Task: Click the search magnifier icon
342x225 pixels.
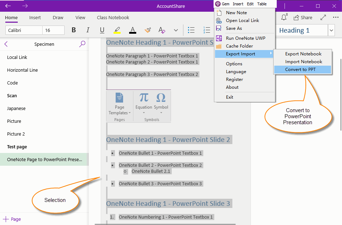Action: (82, 44)
